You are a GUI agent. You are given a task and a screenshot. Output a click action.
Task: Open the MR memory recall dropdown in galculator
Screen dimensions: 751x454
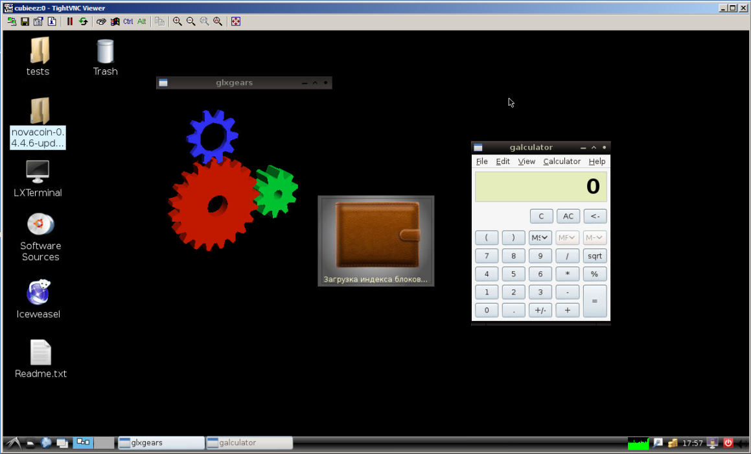(567, 237)
